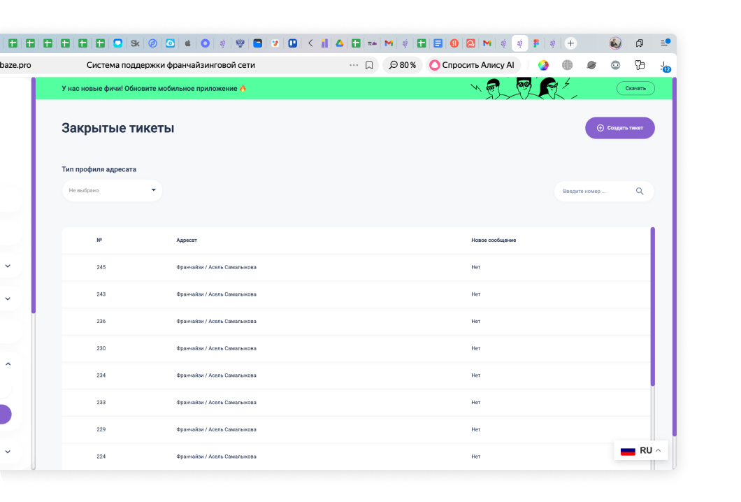Viewport: 741px width, 502px height.
Task: Click the color wheel extension icon
Action: [543, 65]
